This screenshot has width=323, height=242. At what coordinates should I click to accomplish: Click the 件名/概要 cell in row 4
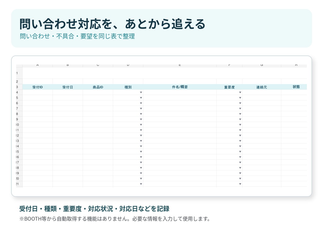coord(179,92)
